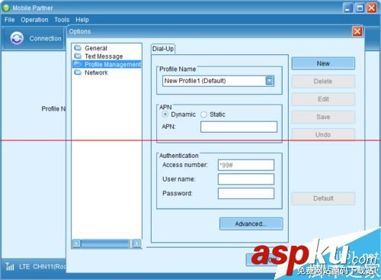Open the Profile Name dropdown
This screenshot has height=280, width=381.
(x=270, y=81)
